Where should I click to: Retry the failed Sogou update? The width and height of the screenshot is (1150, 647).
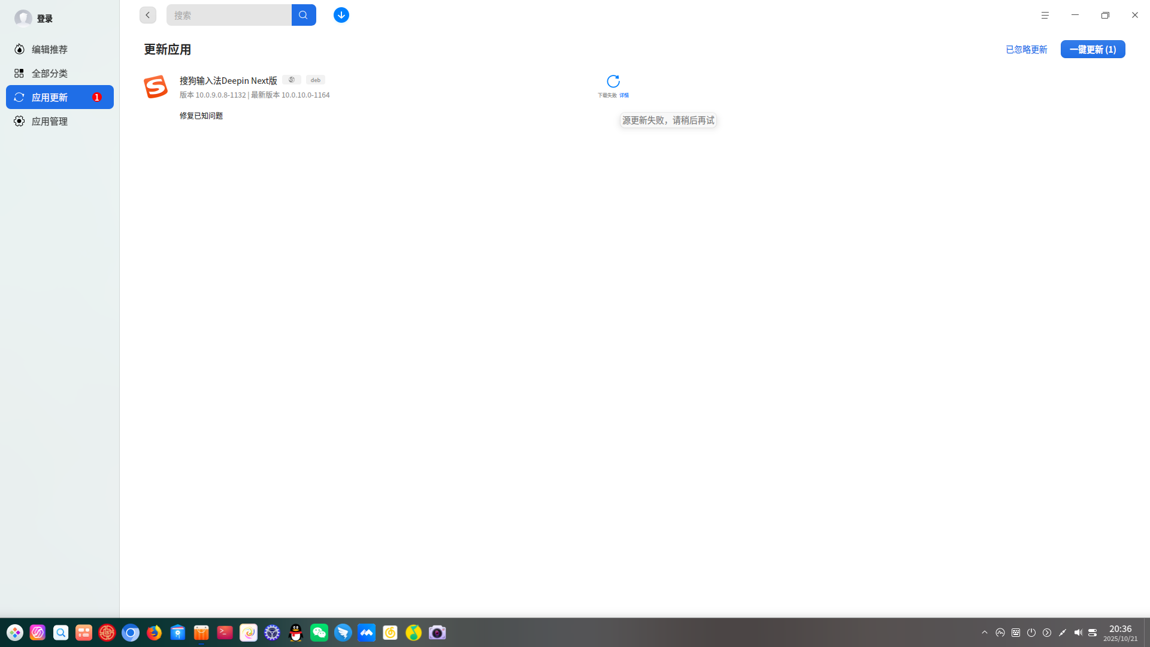point(613,81)
